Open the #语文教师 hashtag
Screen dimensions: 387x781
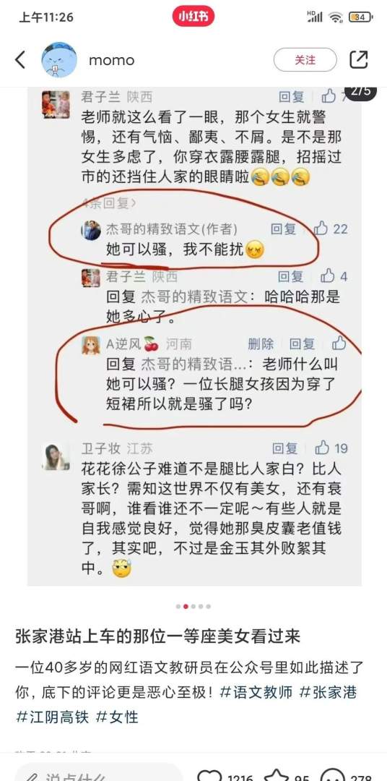tap(256, 692)
